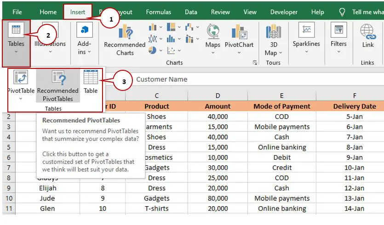Open the 3D Map button
384x225 pixels.
click(x=273, y=40)
